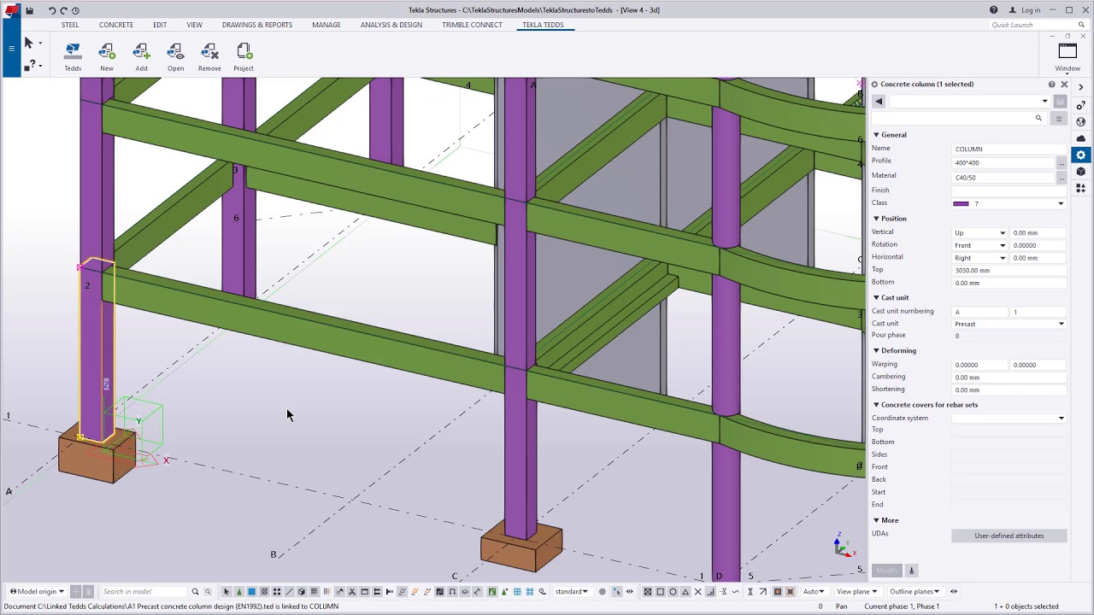
Task: Click the User-defined attributes button
Action: pyautogui.click(x=1009, y=536)
